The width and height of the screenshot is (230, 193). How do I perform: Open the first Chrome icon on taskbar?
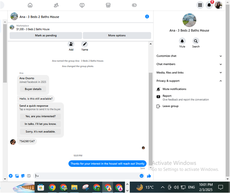point(52,187)
